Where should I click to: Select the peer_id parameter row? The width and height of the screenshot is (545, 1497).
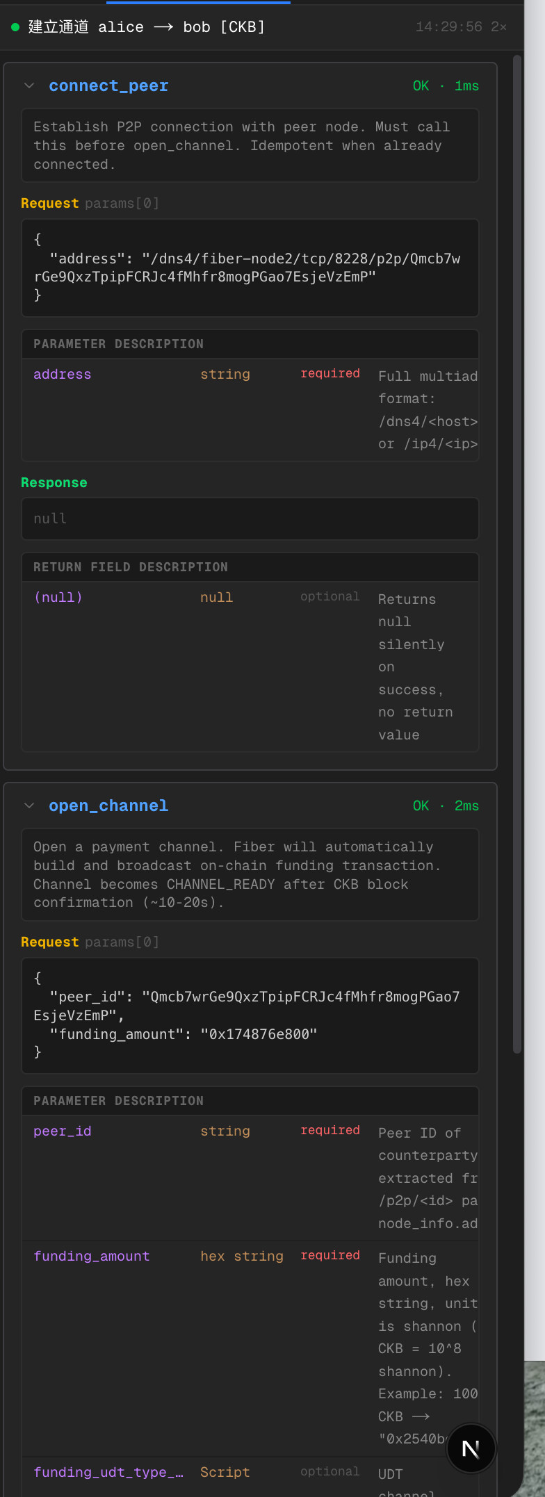250,1177
